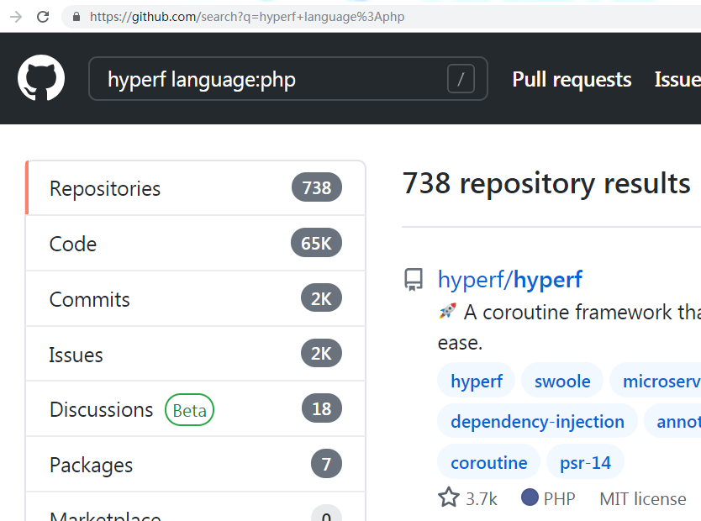This screenshot has width=701, height=521.
Task: Click the browser forward arrow
Action: click(x=16, y=17)
